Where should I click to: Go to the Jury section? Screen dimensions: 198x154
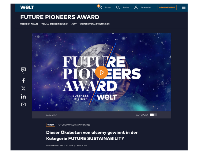pyautogui.click(x=74, y=24)
